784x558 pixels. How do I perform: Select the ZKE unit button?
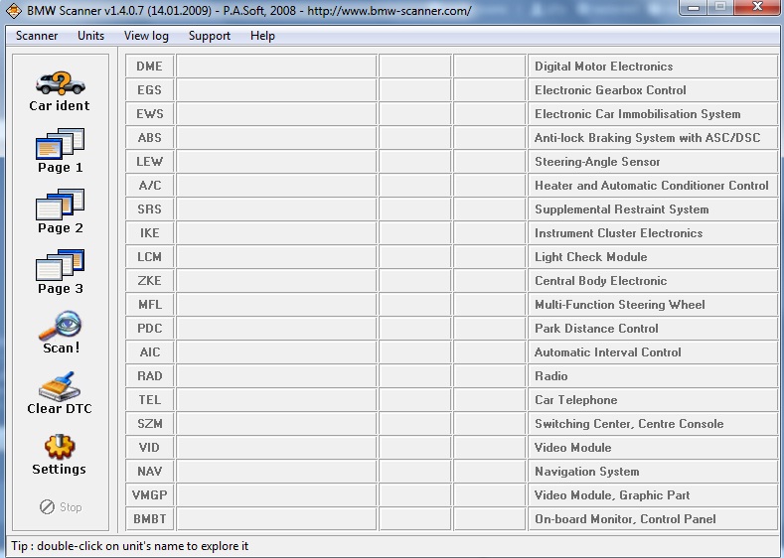point(149,280)
